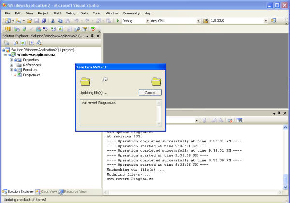
Task: Open the Any CPU platform dropdown
Action: (198, 21)
